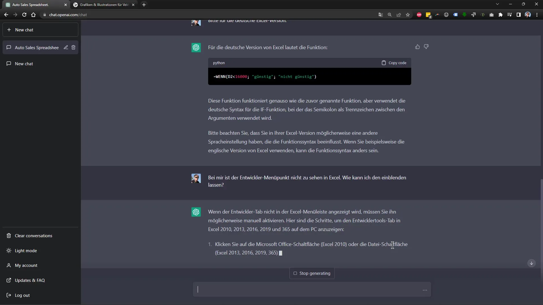Open the zoom magnifier icon in address bar

pos(390,15)
